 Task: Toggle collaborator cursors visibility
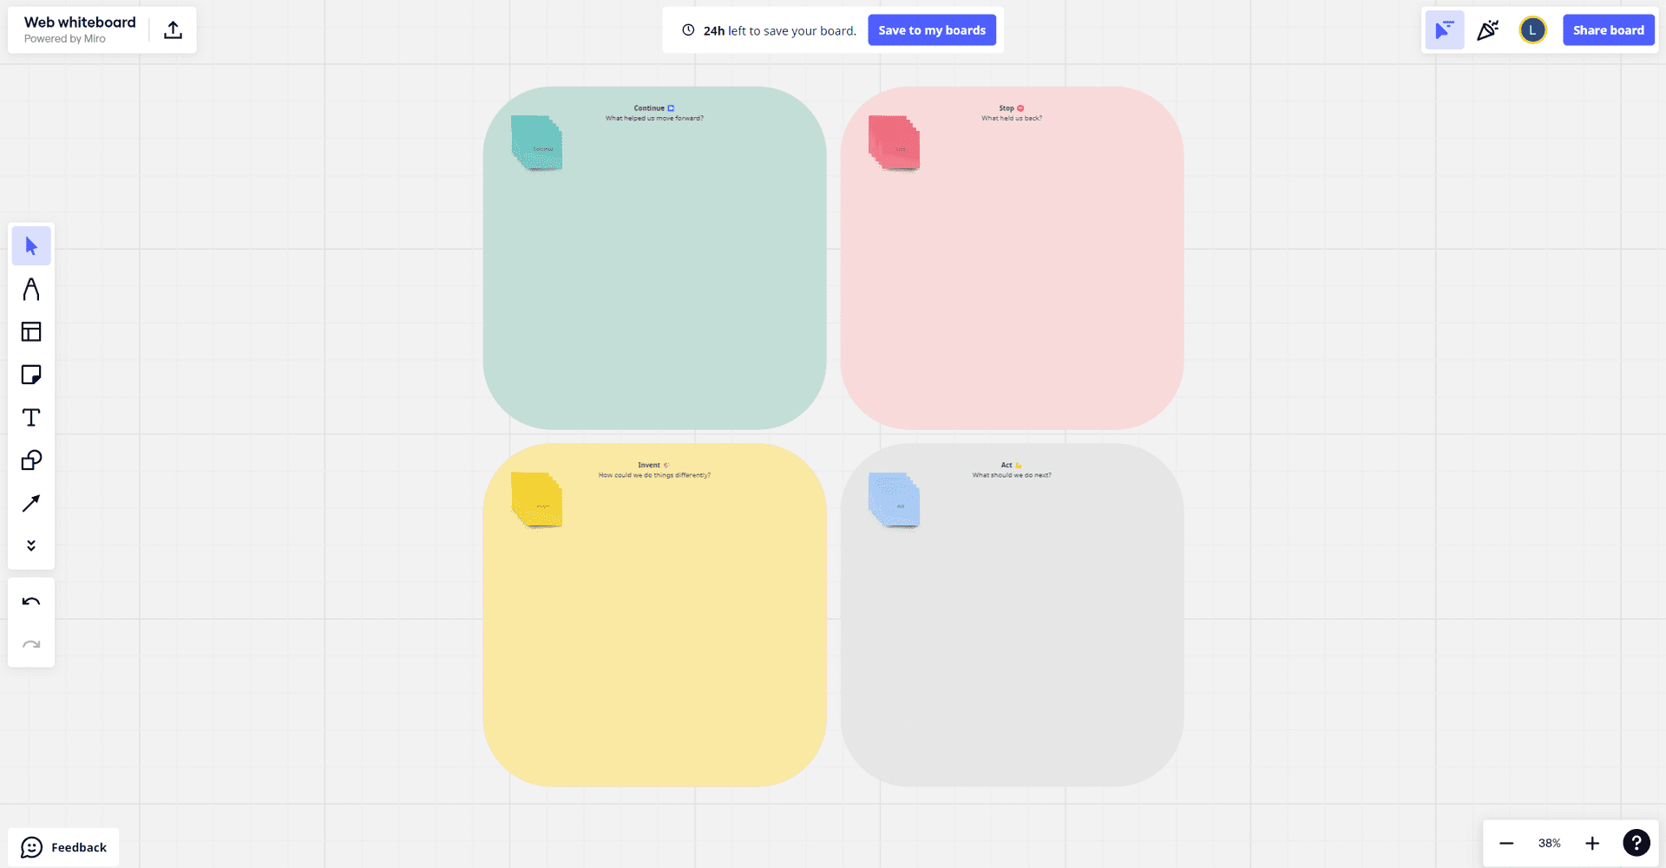click(1445, 30)
